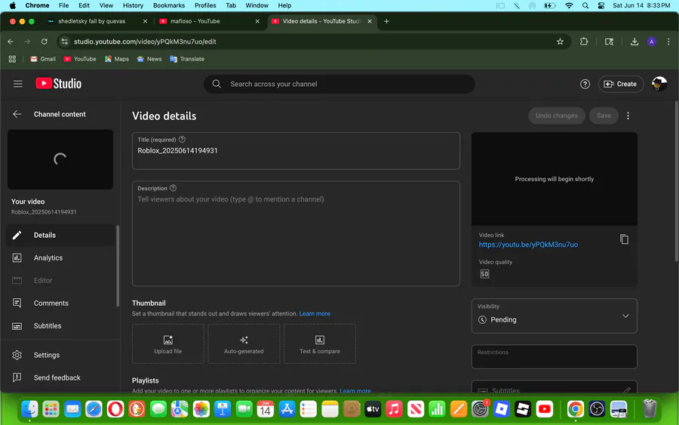
Task: Go back using Channel content arrow
Action: pyautogui.click(x=17, y=114)
